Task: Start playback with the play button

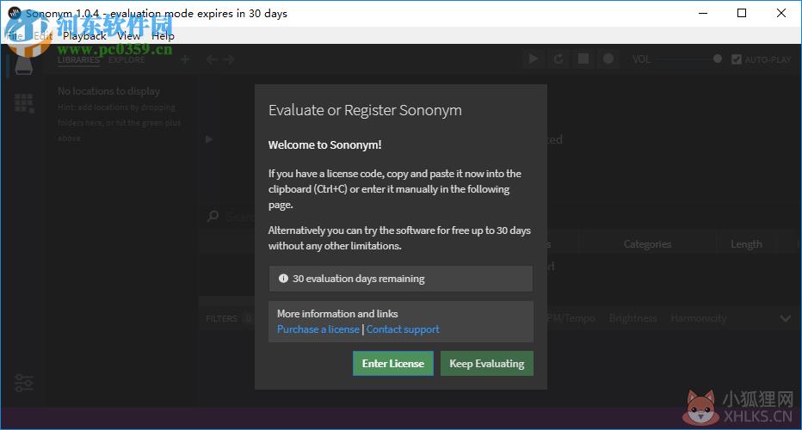Action: (533, 58)
